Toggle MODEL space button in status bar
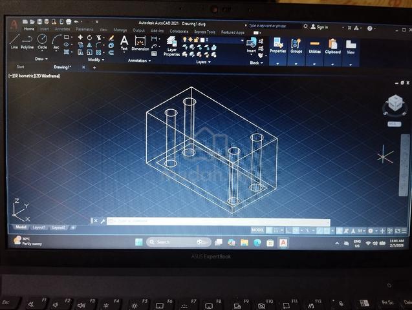The width and height of the screenshot is (412, 310). 257,230
